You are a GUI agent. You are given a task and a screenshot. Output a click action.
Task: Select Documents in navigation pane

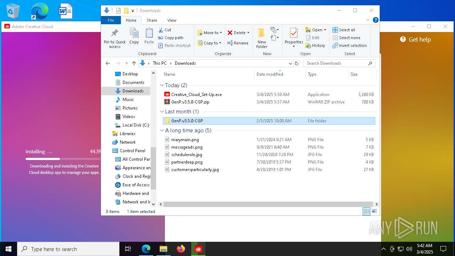(133, 82)
